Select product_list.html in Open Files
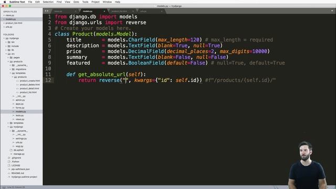Screen dimensions: 336x189 14,23
